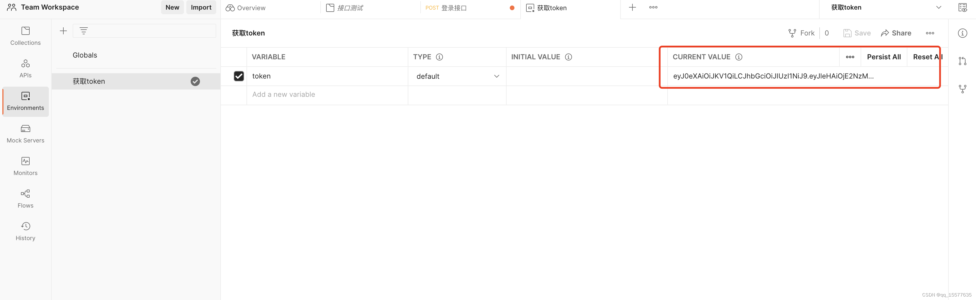Open Mock Servers in sidebar
Viewport: 976px width, 300px height.
click(25, 134)
